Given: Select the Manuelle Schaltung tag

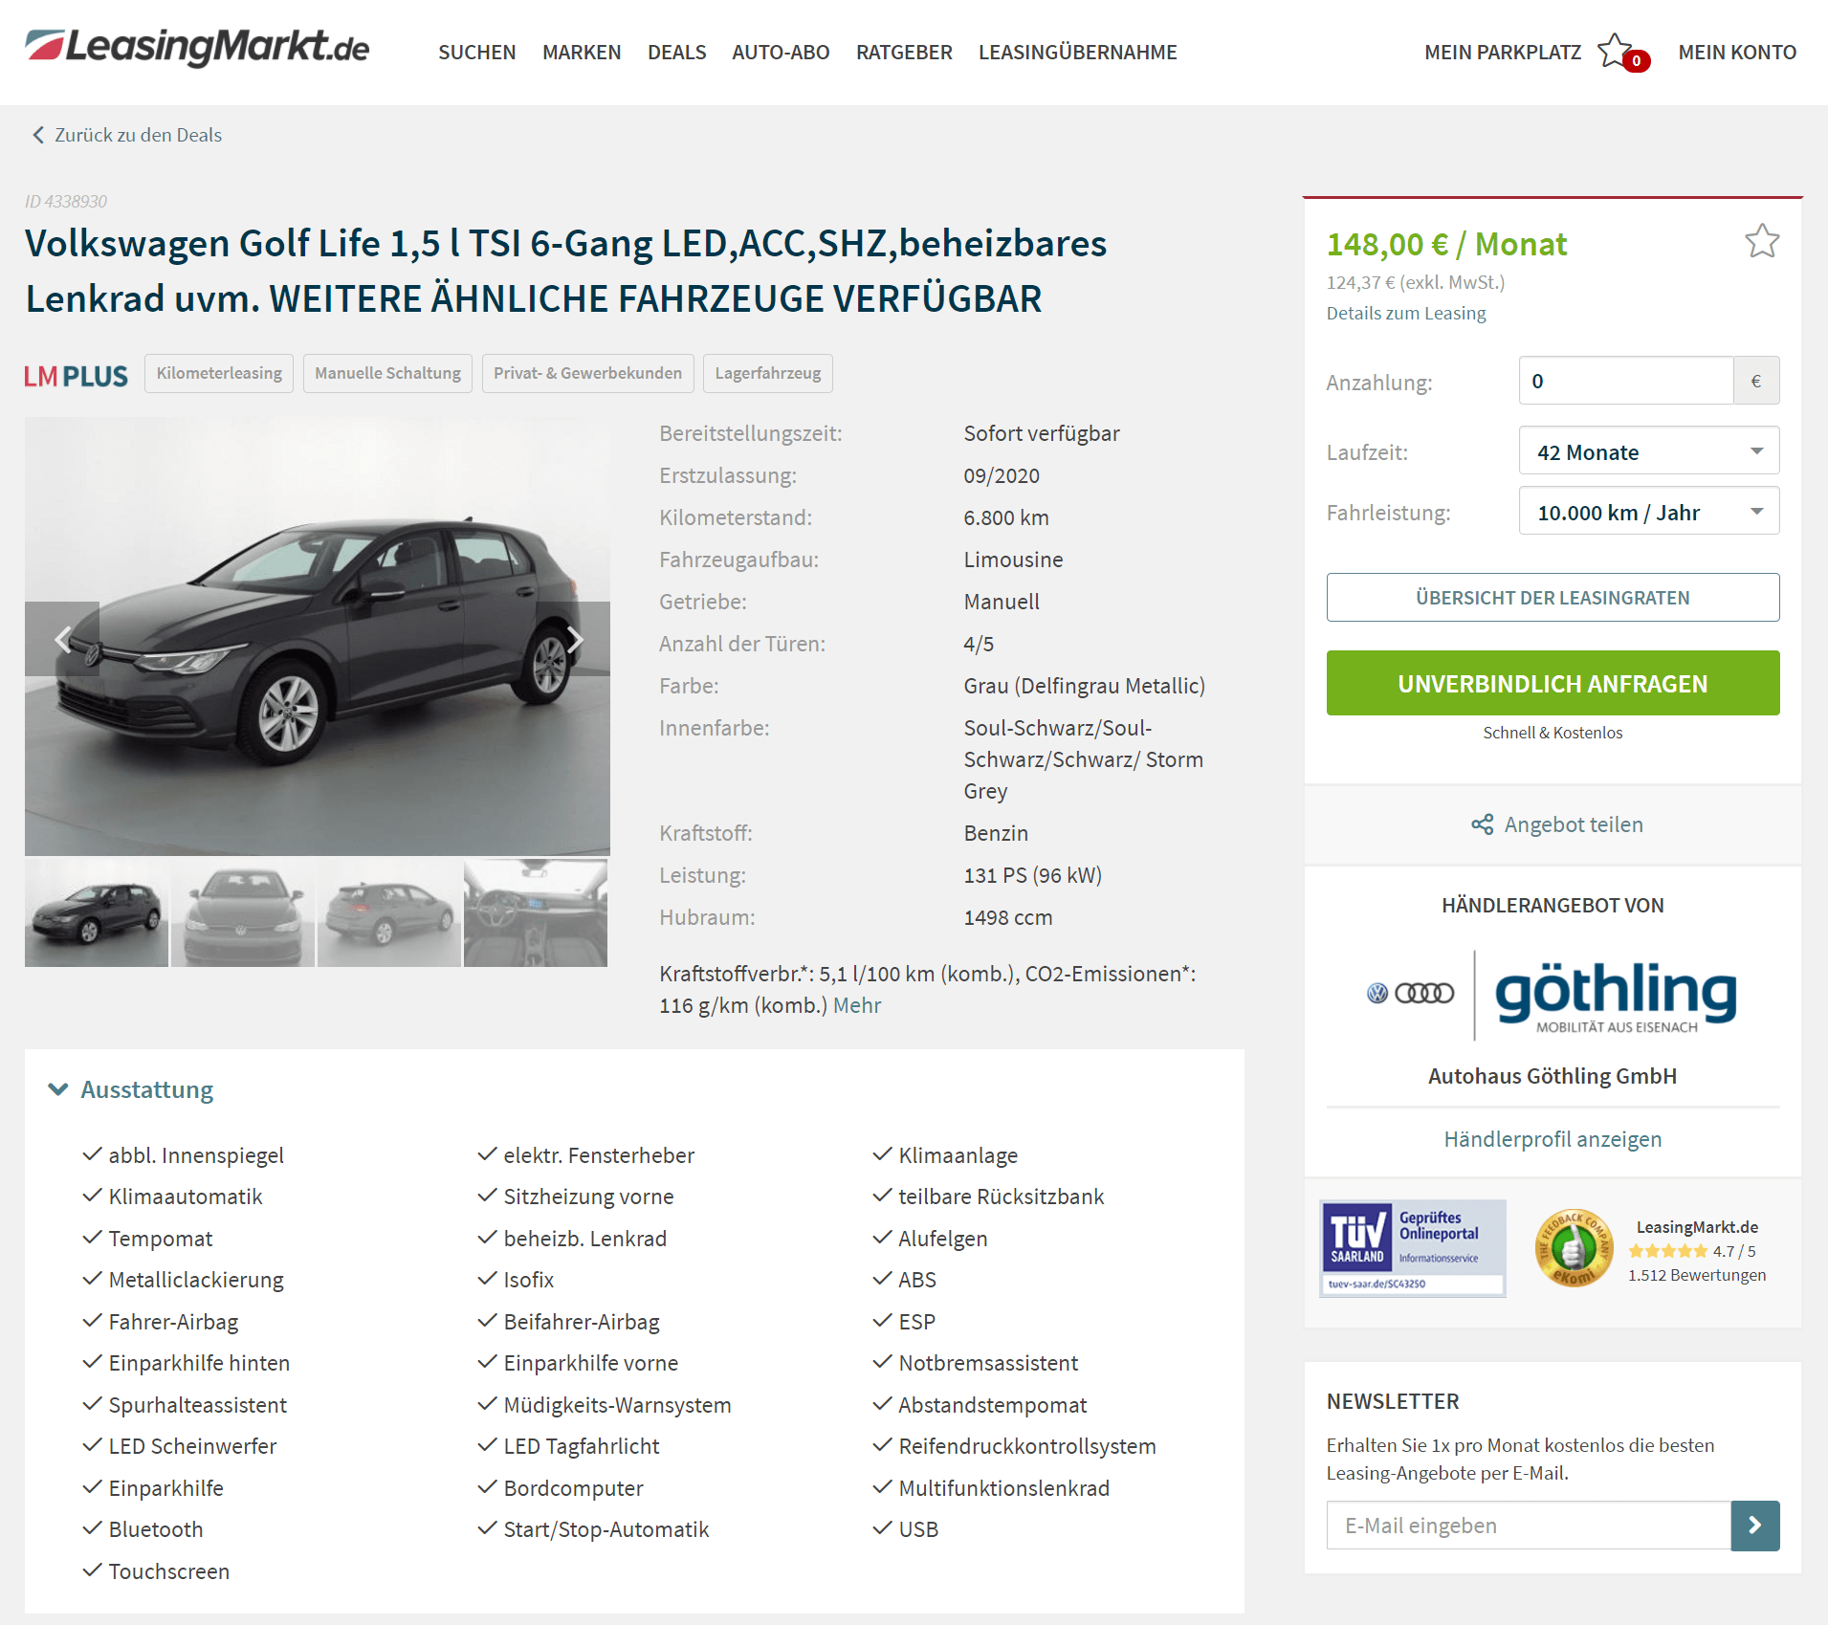Looking at the screenshot, I should [387, 373].
